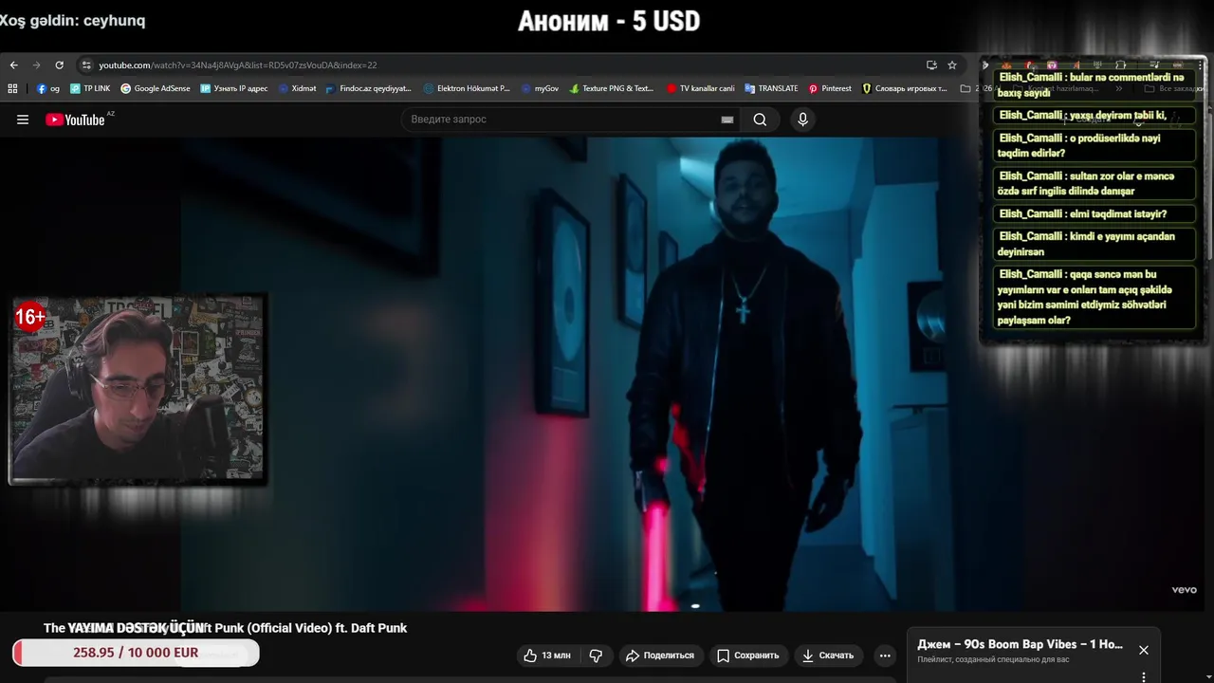1214x683 pixels.
Task: Click Поделиться share button
Action: coord(659,655)
